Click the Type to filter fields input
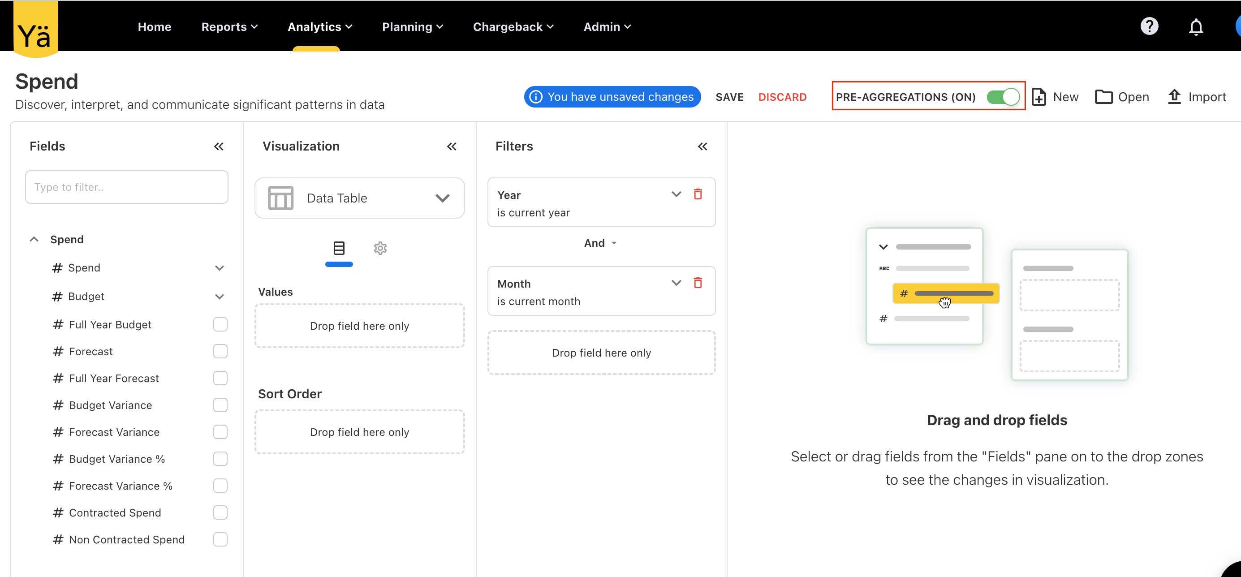1241x577 pixels. [x=126, y=187]
